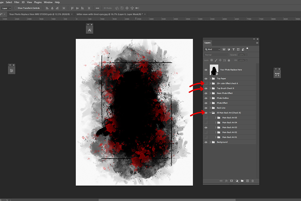Image resolution: width=301 pixels, height=201 pixels.
Task: Switch to bitter-man-with-tired-eyes.jpg tab
Action: (x=110, y=14)
